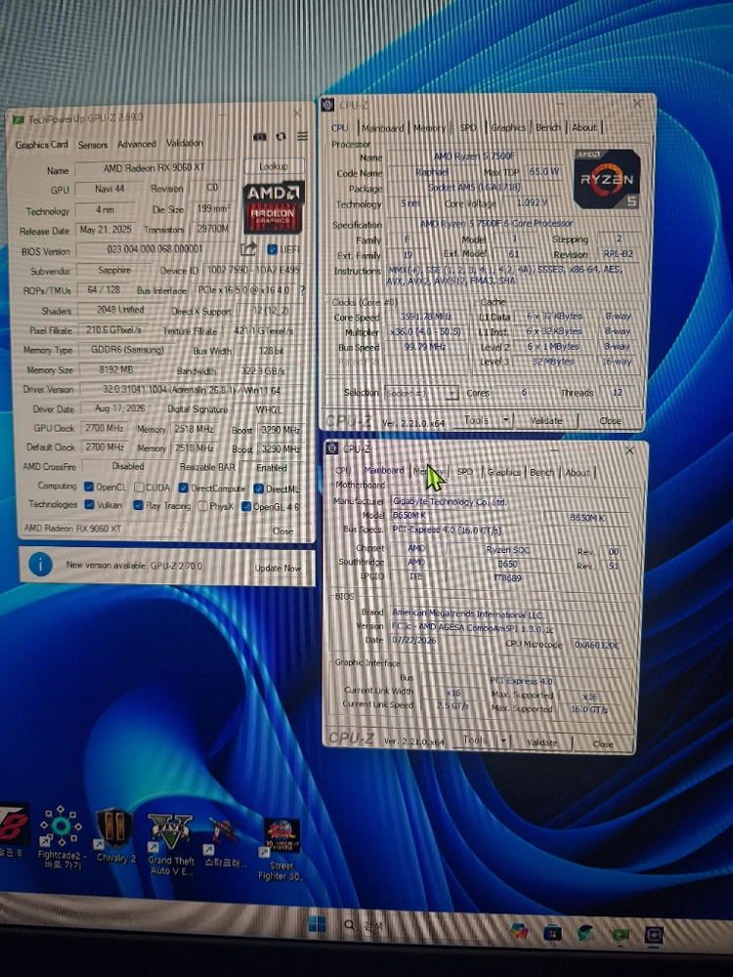Open Copilot from the taskbar

point(519,931)
